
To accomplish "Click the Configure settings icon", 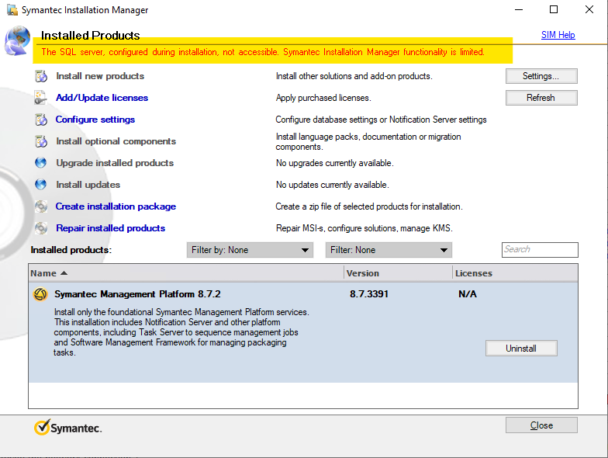I will click(x=41, y=120).
